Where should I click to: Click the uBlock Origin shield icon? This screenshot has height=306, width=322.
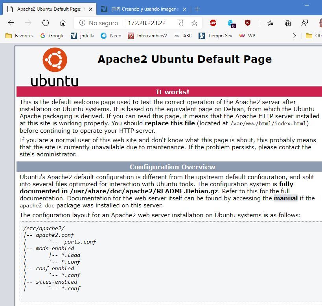248,23
